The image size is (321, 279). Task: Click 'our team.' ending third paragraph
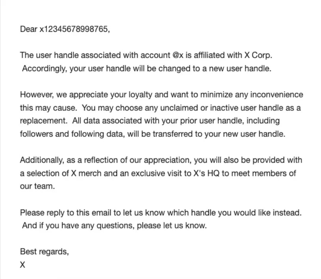click(x=37, y=186)
